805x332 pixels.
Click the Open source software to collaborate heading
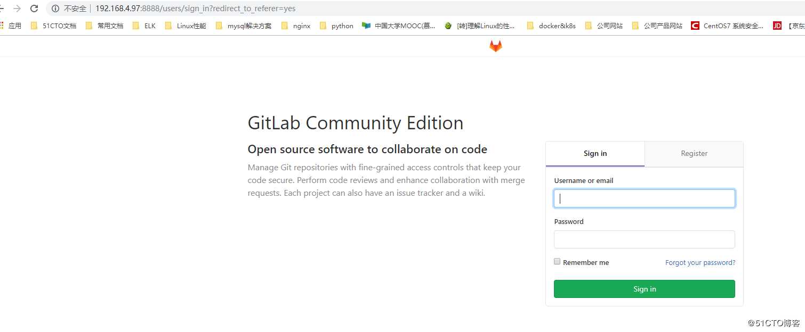click(367, 149)
